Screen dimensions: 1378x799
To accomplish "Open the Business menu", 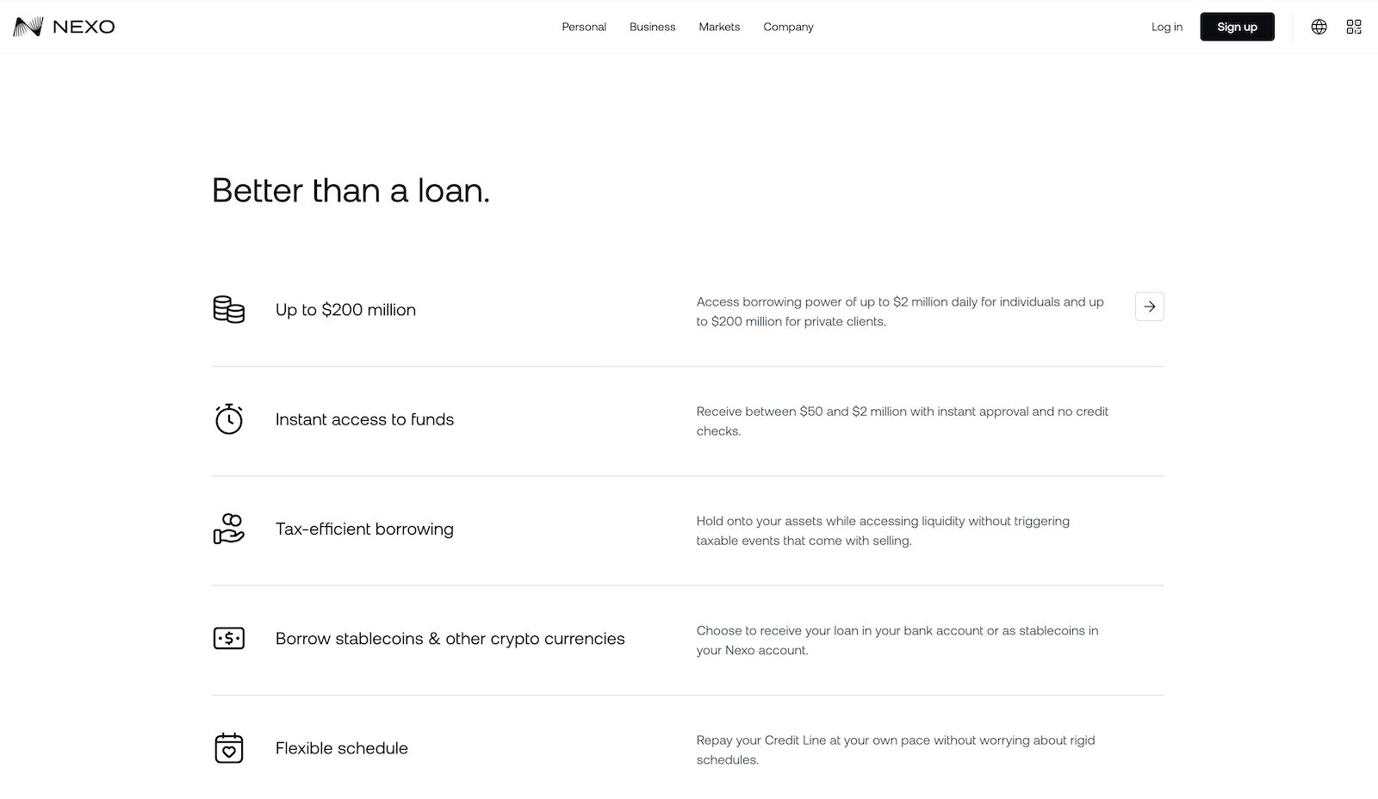I will pos(652,27).
